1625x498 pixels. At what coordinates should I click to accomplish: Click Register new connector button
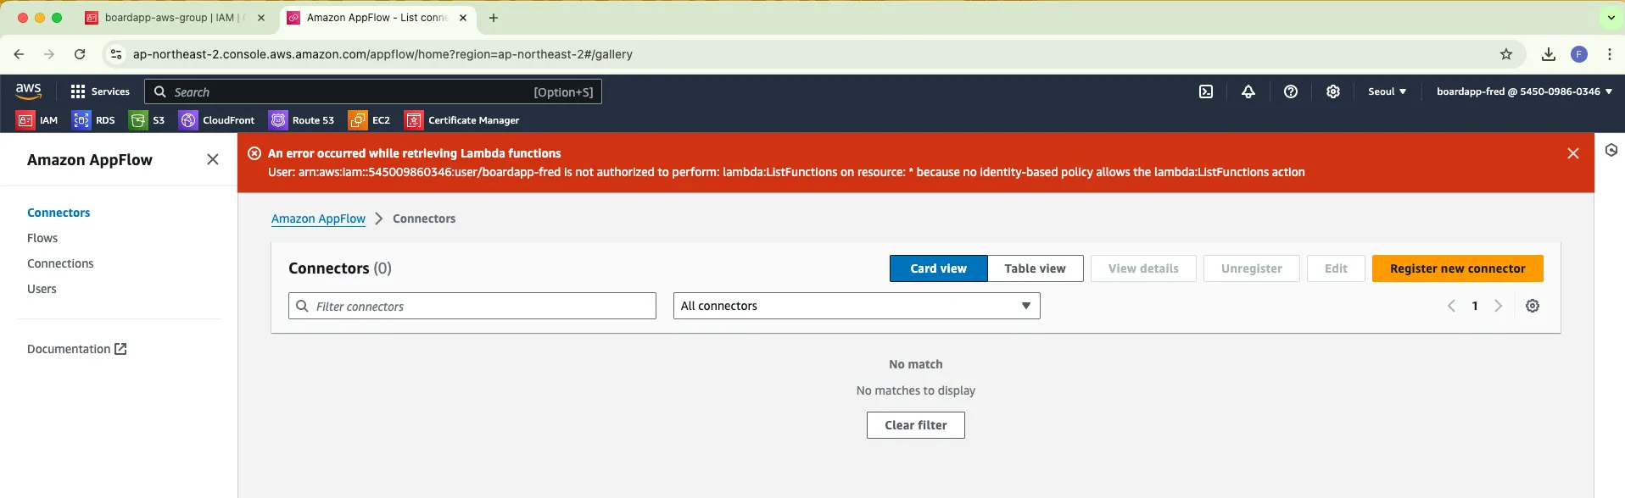(1457, 268)
